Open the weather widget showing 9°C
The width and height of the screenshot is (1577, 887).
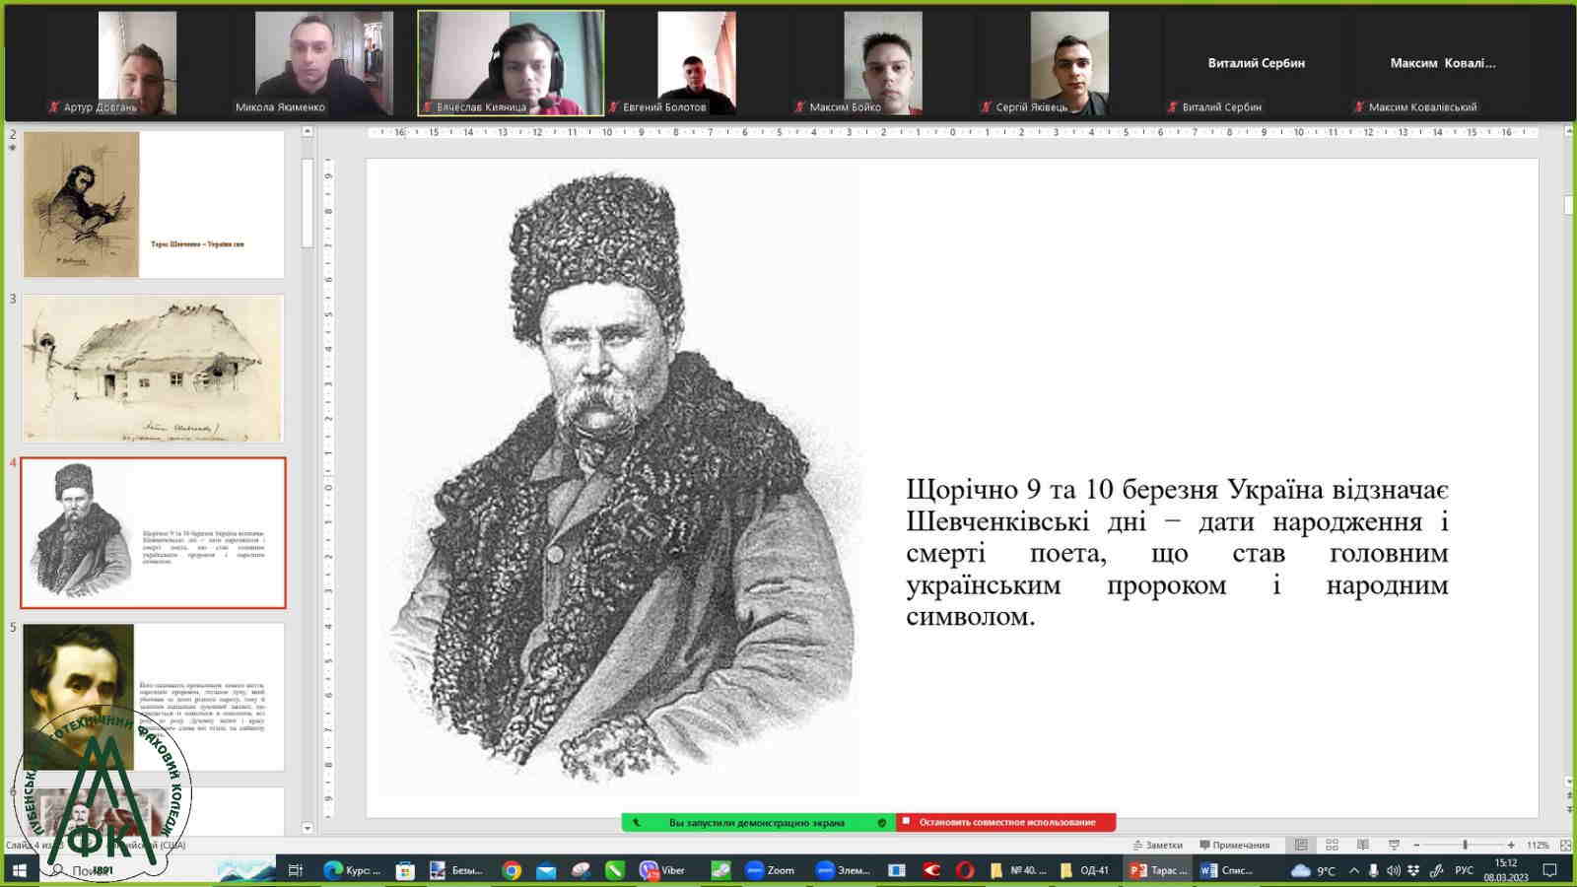[x=1313, y=870]
